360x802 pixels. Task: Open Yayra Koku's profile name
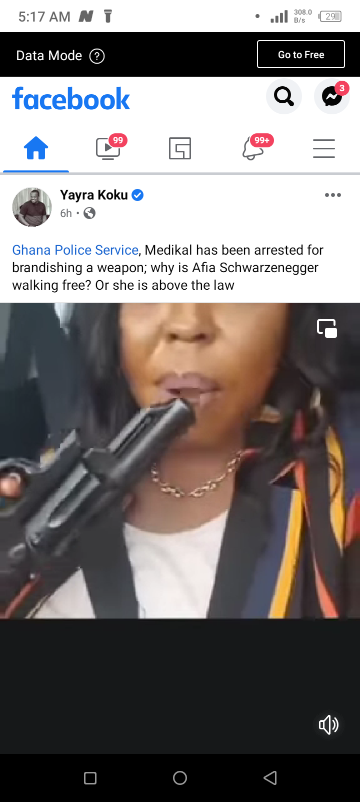pyautogui.click(x=94, y=195)
